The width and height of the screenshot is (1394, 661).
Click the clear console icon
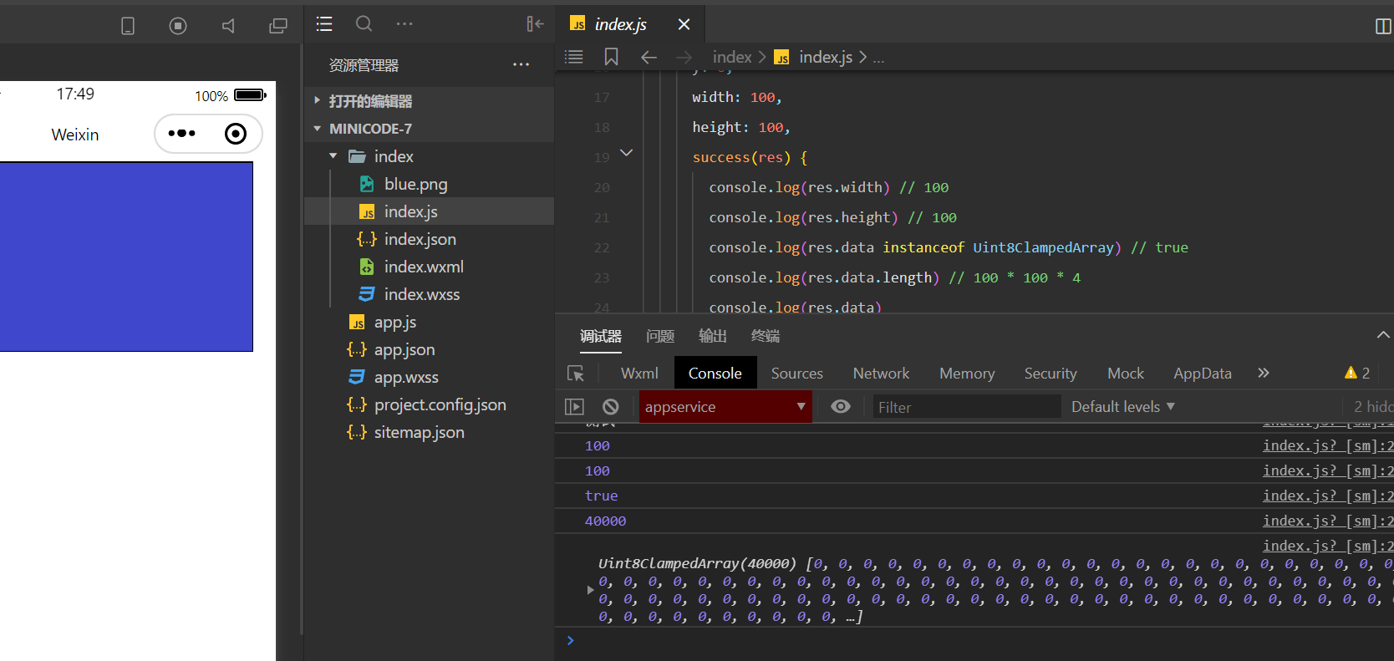point(611,407)
